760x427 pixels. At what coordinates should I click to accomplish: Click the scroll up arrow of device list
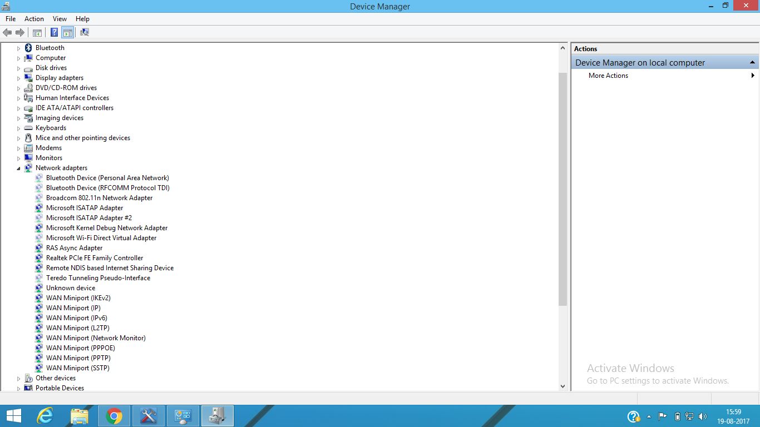[562, 48]
